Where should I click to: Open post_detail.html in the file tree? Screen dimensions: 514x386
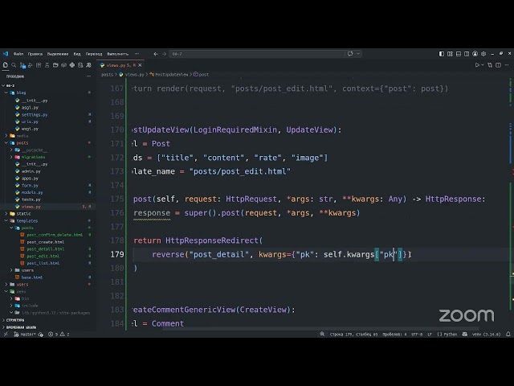tap(46, 248)
